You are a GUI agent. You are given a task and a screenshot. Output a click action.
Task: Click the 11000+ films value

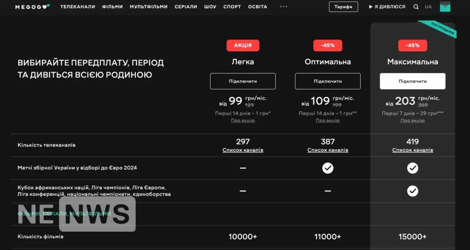[x=328, y=237]
